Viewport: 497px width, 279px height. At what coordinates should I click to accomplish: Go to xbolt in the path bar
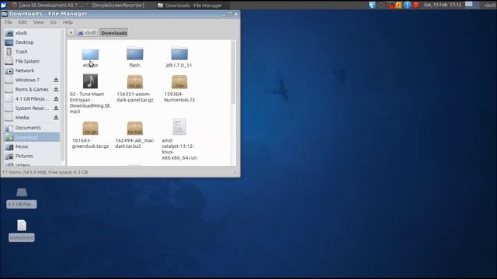[86, 33]
